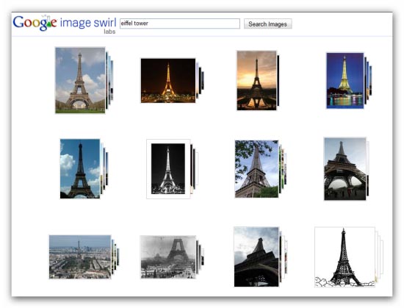The image size is (404, 308).
Task: Expand stack behind aerial cityscape thumbnail
Action: pyautogui.click(x=115, y=257)
